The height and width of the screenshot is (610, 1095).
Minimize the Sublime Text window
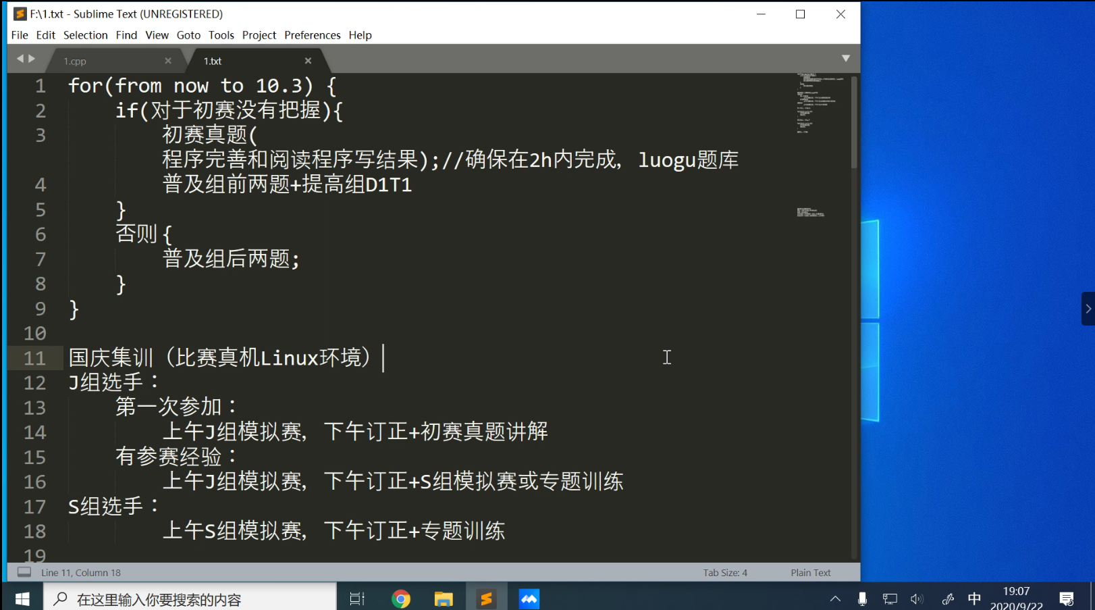(761, 14)
